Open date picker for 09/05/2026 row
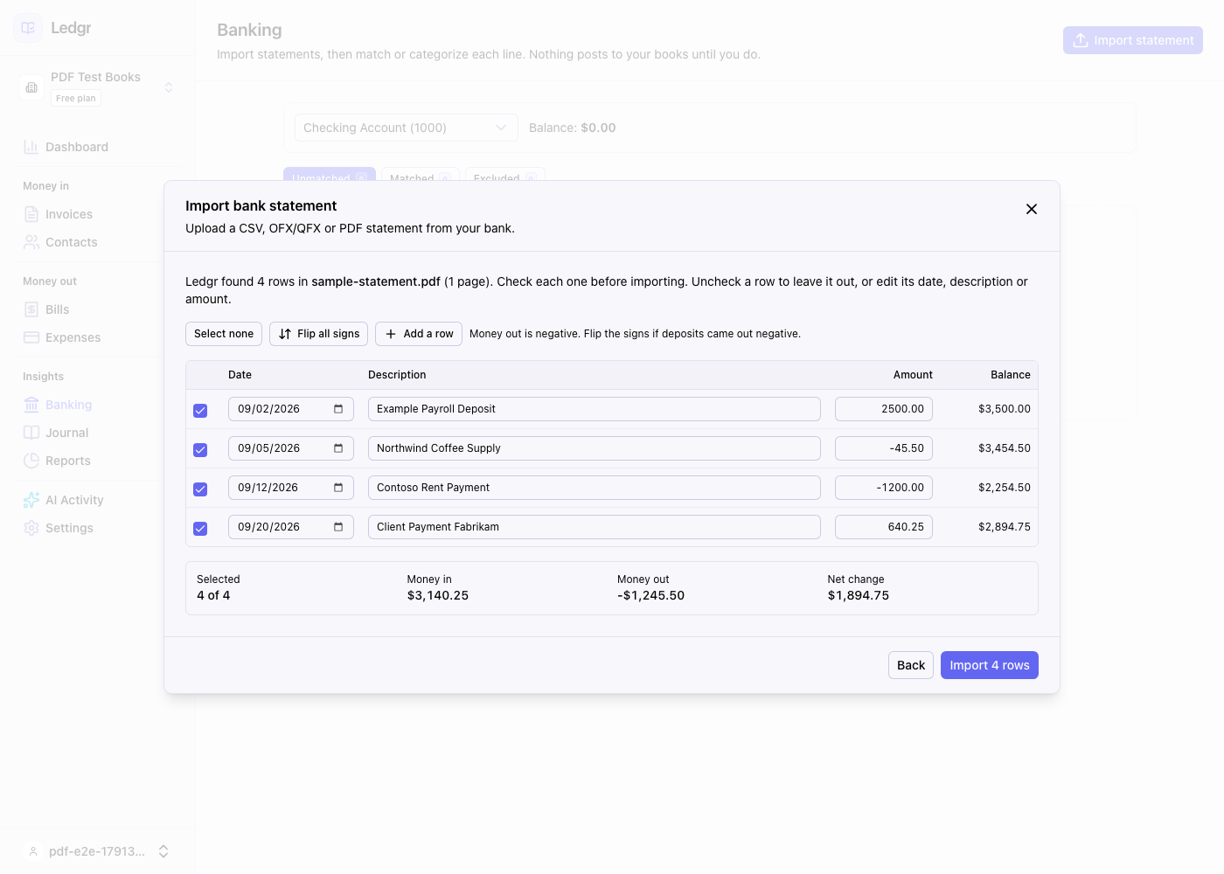 pyautogui.click(x=338, y=448)
